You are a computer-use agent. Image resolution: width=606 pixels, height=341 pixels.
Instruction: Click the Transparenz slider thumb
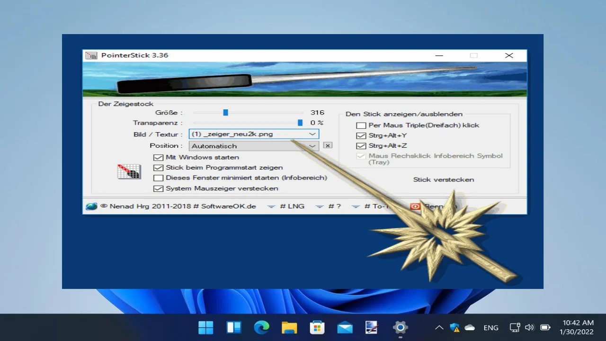(x=300, y=123)
